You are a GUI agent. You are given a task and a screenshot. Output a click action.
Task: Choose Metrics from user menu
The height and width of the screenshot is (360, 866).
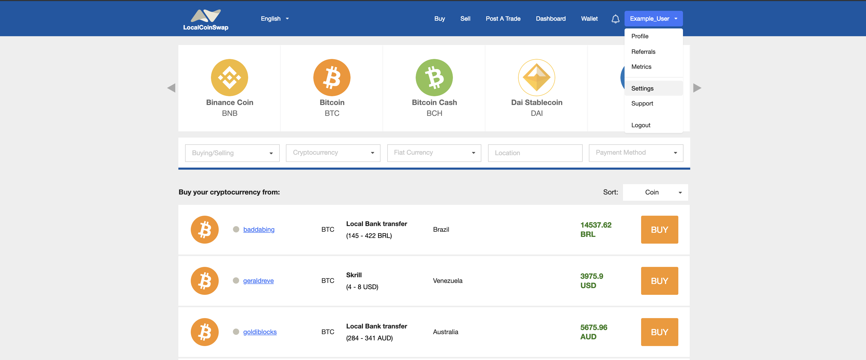click(654, 67)
